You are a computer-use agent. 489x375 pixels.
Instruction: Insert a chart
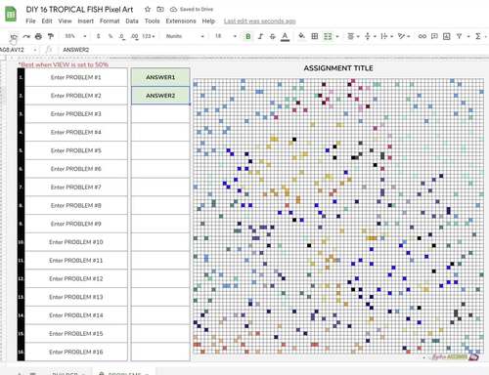(447, 36)
